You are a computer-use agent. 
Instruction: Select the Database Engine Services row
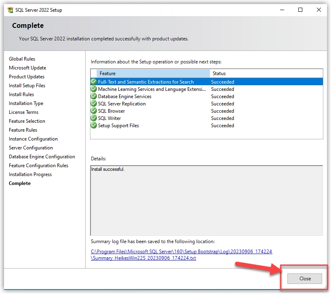click(207, 96)
